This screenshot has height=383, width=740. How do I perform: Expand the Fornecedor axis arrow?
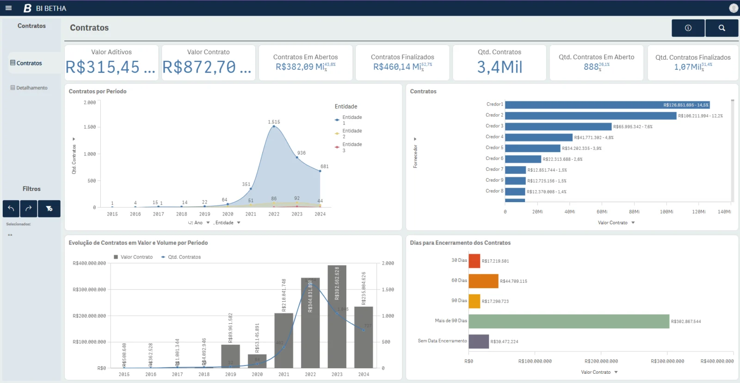(x=415, y=139)
